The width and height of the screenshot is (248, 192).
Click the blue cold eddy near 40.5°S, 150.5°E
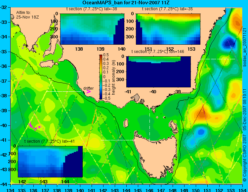click(201, 132)
